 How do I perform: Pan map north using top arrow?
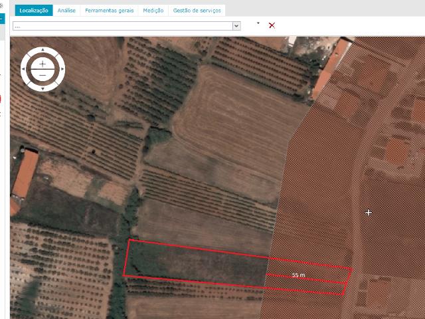tap(42, 51)
